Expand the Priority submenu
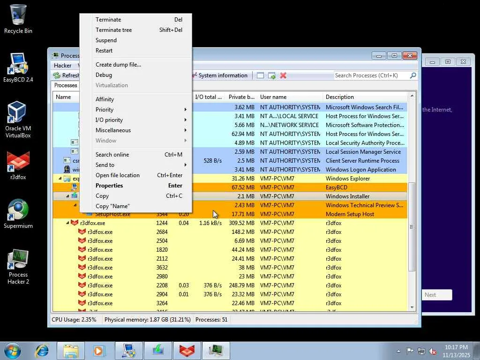Screen dimensions: 480x360 point(135,110)
